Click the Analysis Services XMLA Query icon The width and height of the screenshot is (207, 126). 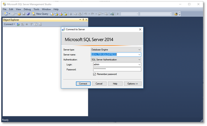pyautogui.click(x=65, y=14)
